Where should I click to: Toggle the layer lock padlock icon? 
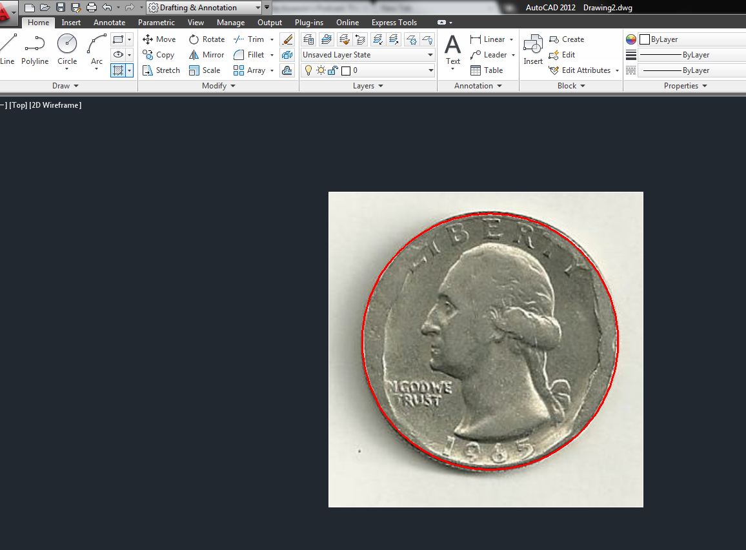click(332, 70)
